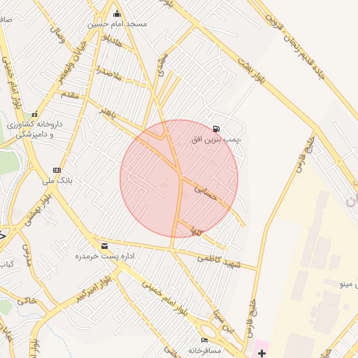The image size is (358, 358).
Task: Select the حسابی street label
Action: (x=206, y=193)
